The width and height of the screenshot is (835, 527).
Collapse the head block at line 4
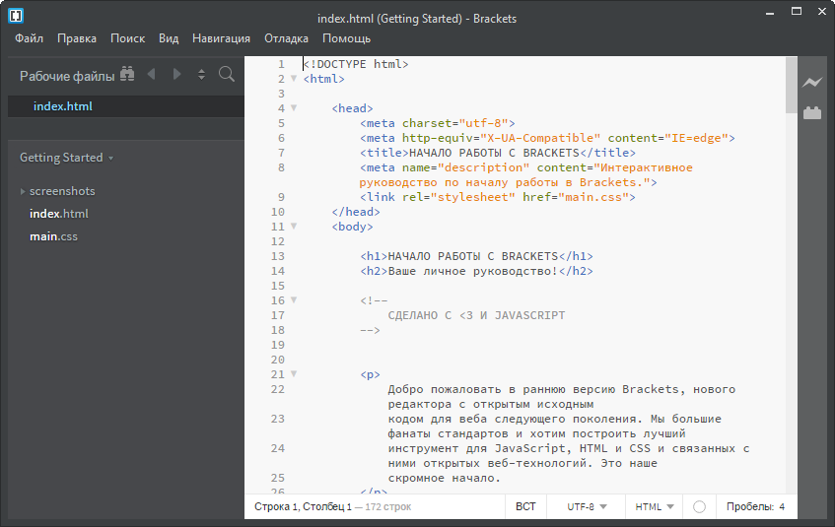point(294,108)
